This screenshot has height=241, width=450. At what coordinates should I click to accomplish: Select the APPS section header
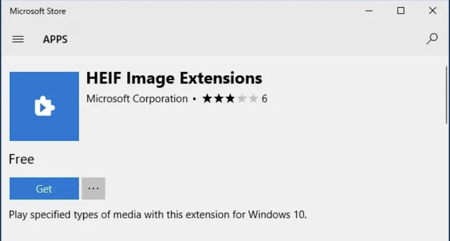click(55, 39)
